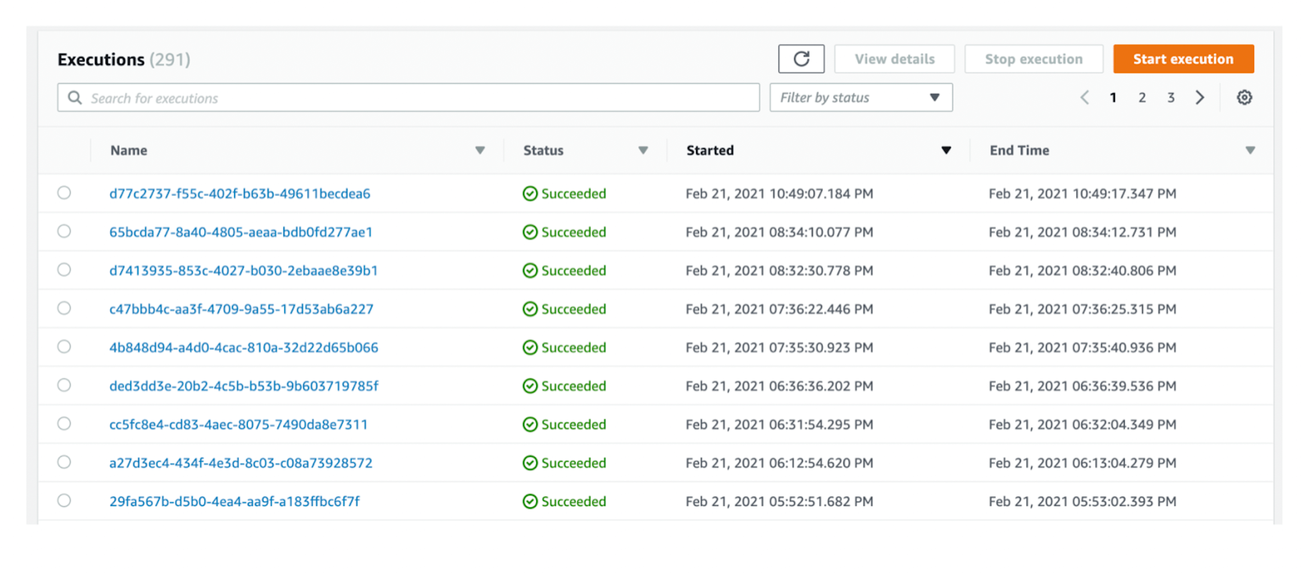Open execution c47bbb4c-aa3f-4709-9a55-17d53ab6a227
Viewport: 1306px width, 573px height.
click(x=241, y=309)
